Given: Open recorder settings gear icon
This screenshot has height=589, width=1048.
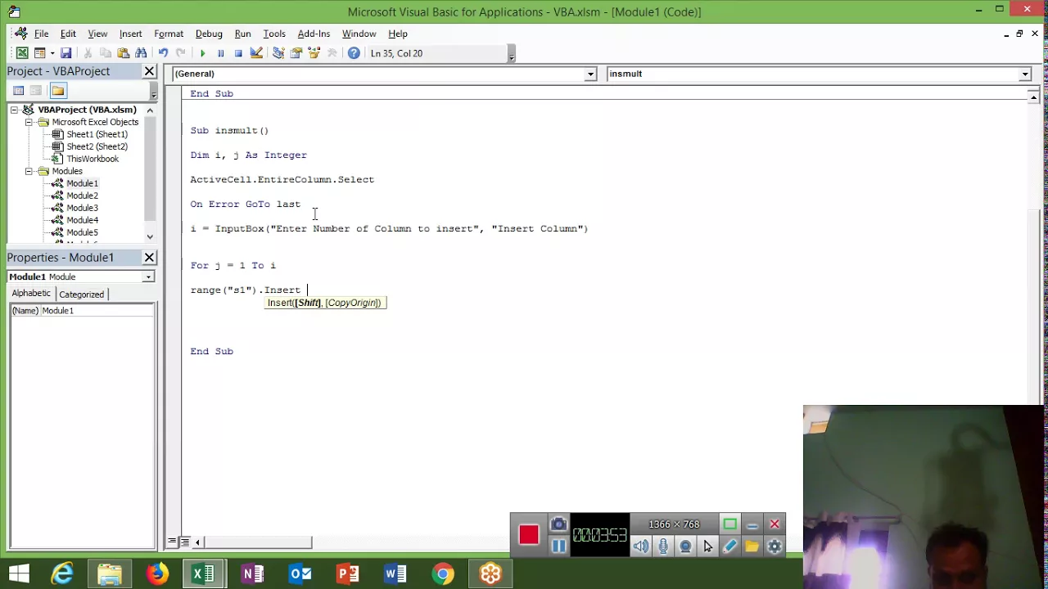Looking at the screenshot, I should 775,546.
